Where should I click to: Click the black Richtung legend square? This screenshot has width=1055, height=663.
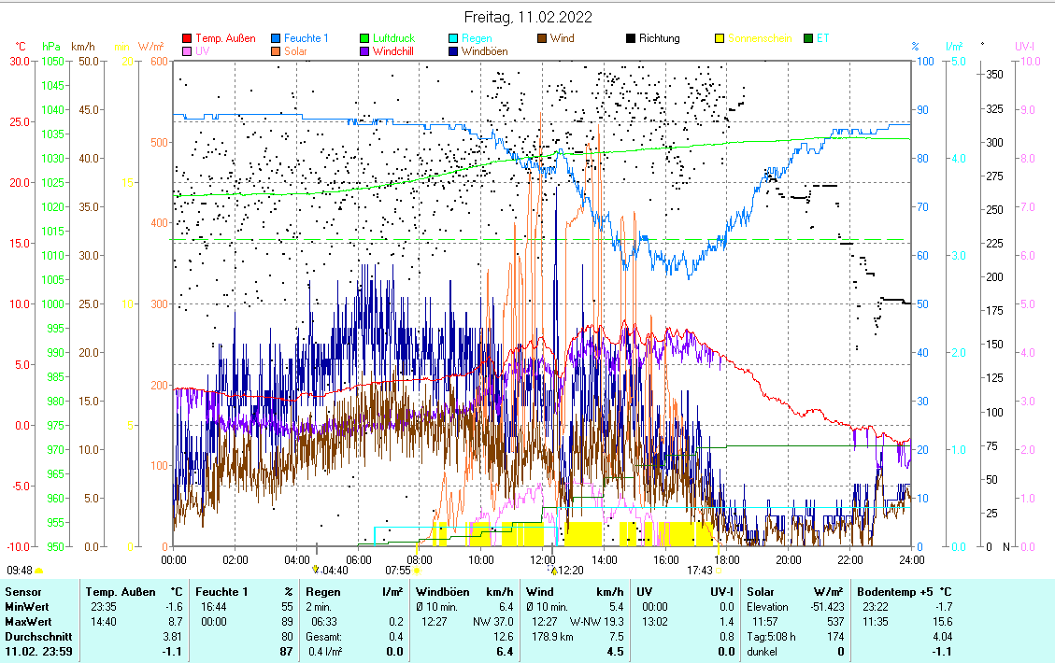[x=631, y=39]
